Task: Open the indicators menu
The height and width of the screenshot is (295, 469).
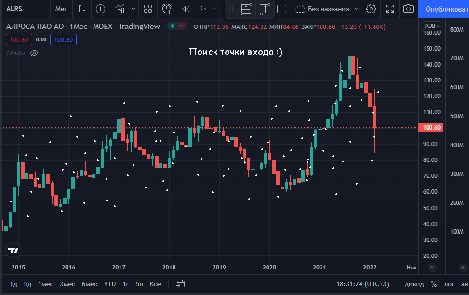Action: click(120, 9)
